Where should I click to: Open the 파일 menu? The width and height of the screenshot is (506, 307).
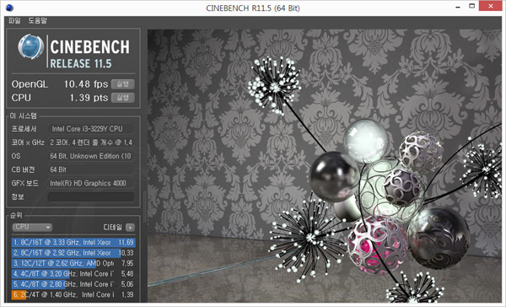coord(14,21)
